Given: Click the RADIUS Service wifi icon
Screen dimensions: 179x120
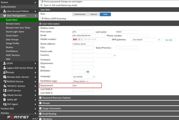Looking at the screenshot, I should tap(5, 81).
